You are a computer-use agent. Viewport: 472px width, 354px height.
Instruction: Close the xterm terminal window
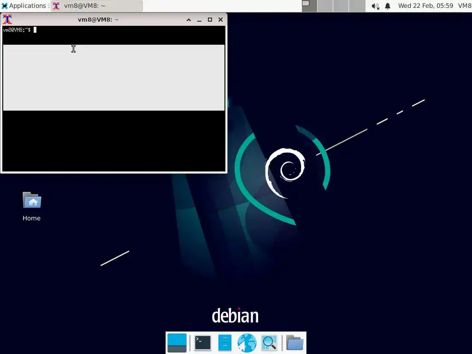[220, 19]
